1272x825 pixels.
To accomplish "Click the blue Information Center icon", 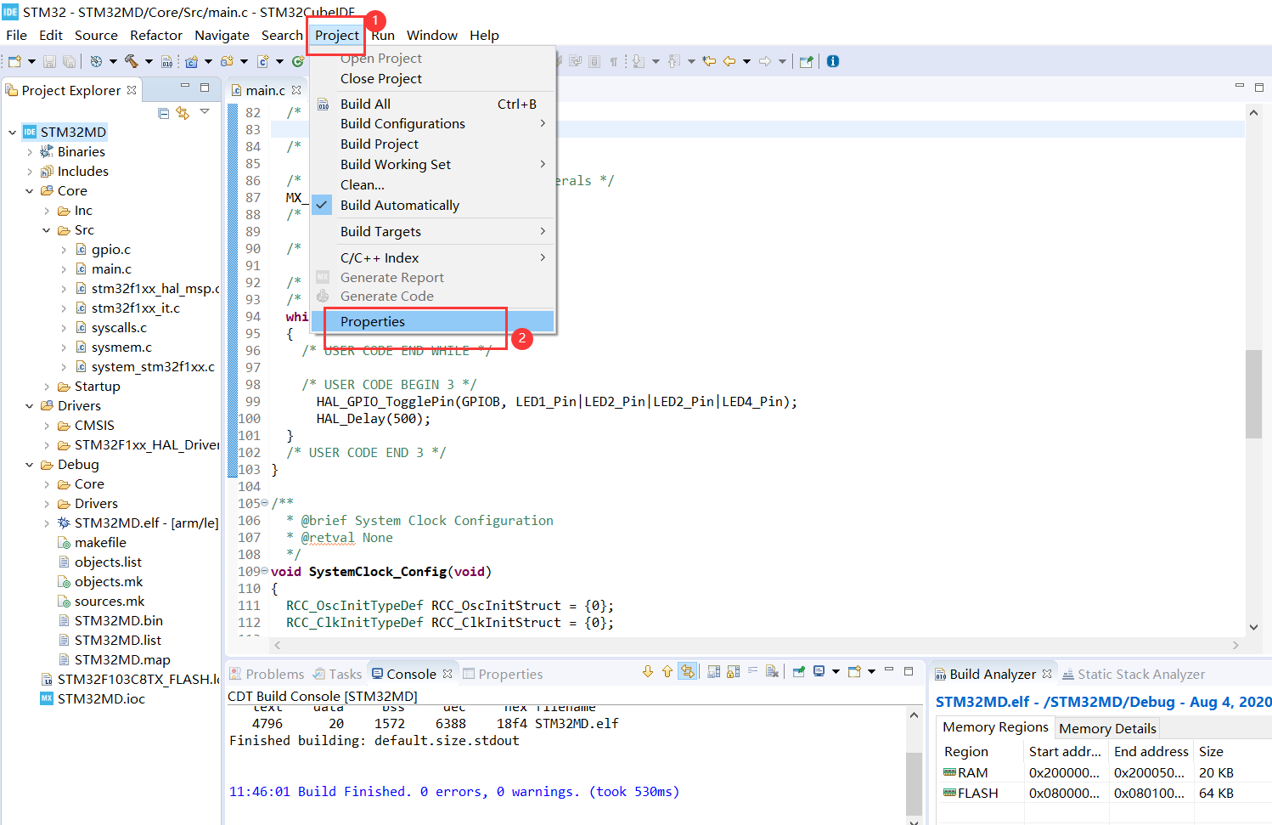I will click(x=833, y=61).
